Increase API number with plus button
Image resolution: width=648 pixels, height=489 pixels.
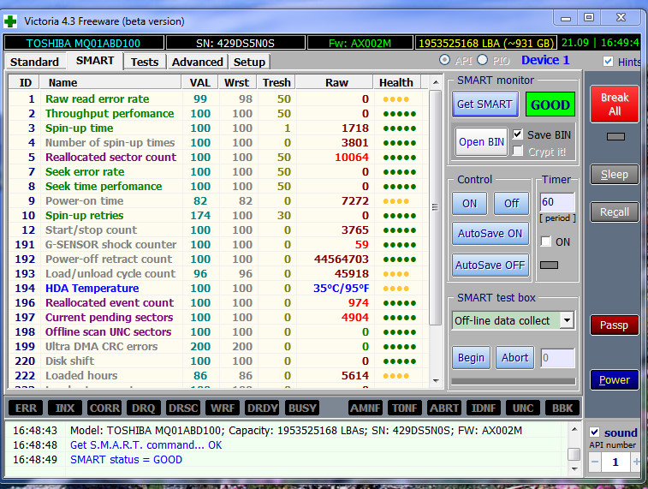[x=636, y=462]
